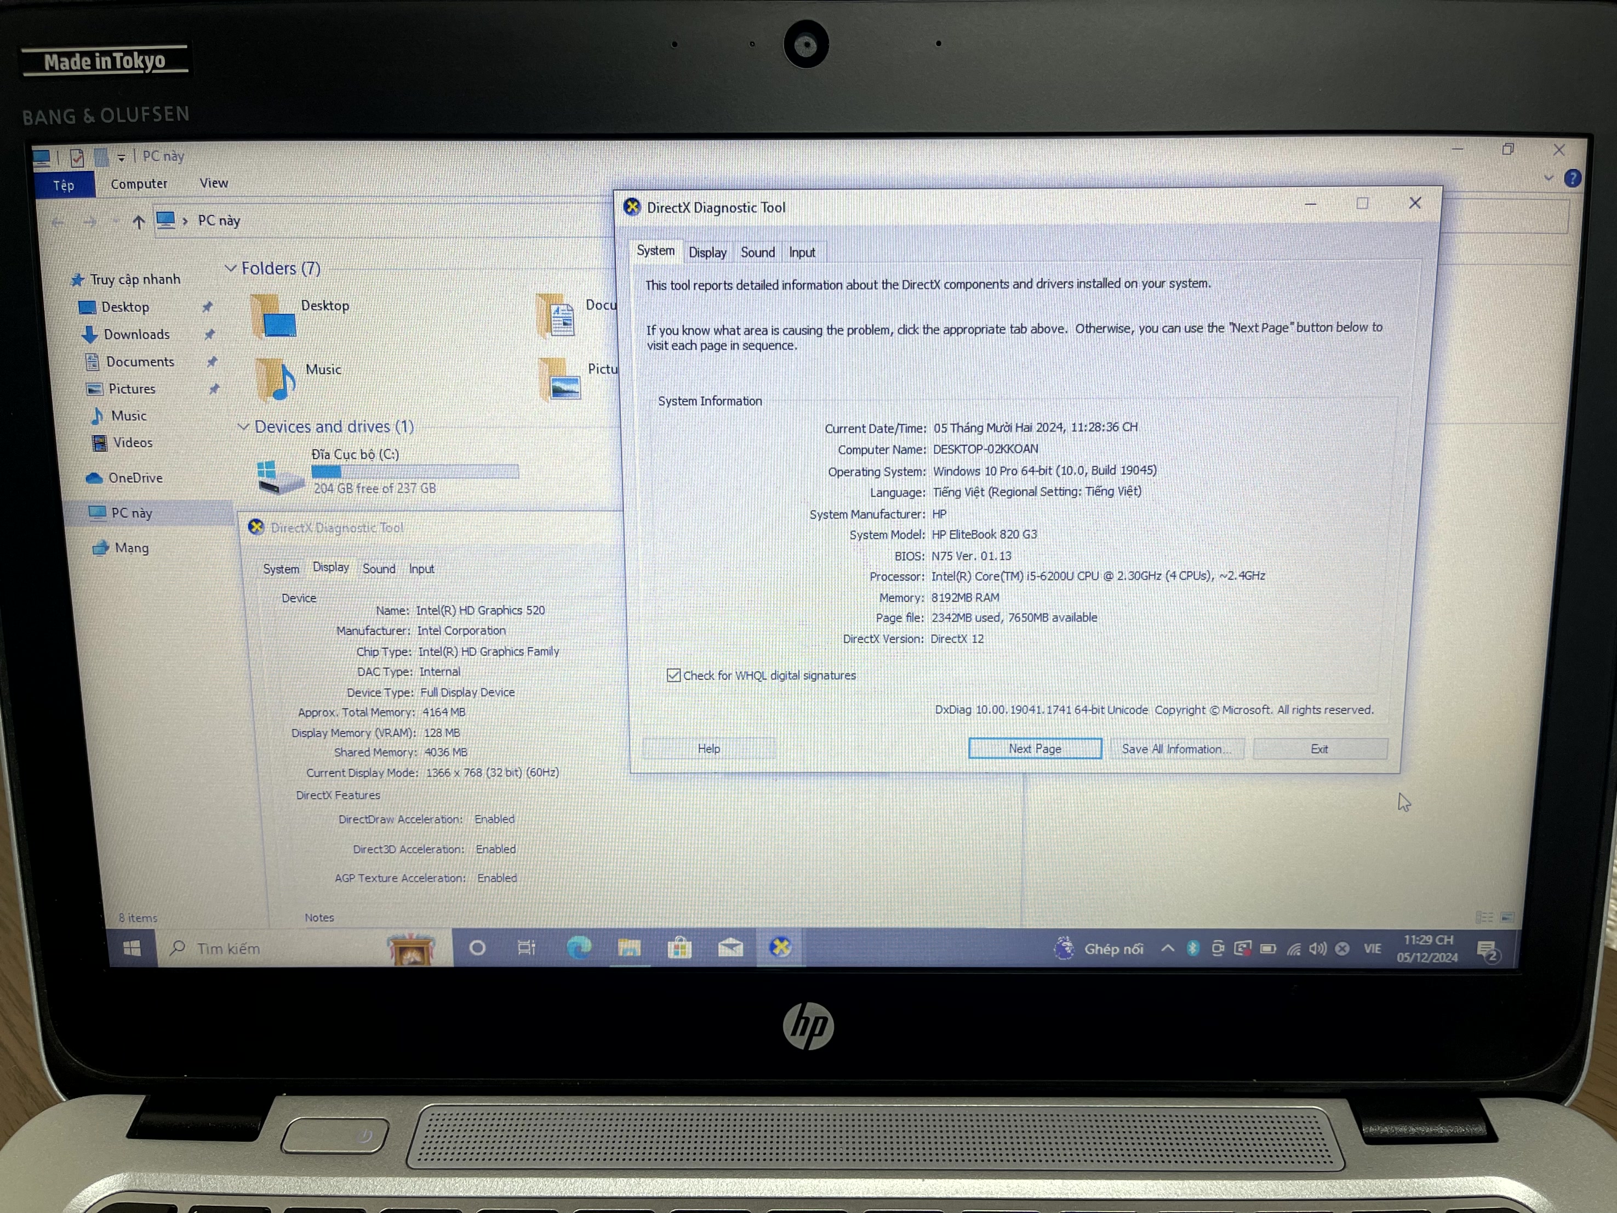
Task: Switch to the Input tab in front DirectX window
Action: coord(802,252)
